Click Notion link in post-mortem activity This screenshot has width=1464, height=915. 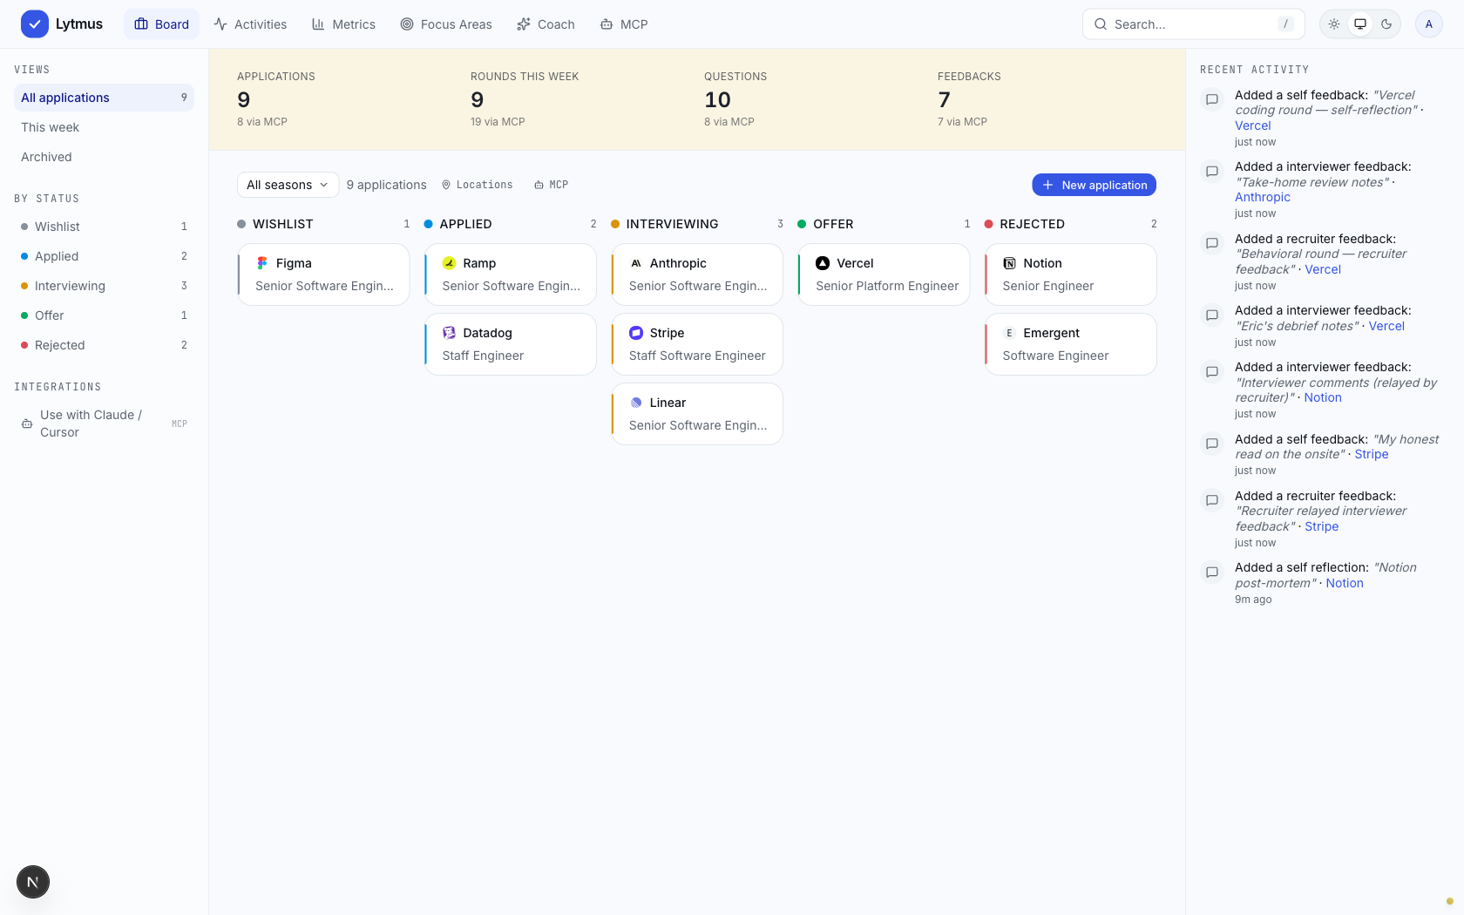click(1345, 583)
